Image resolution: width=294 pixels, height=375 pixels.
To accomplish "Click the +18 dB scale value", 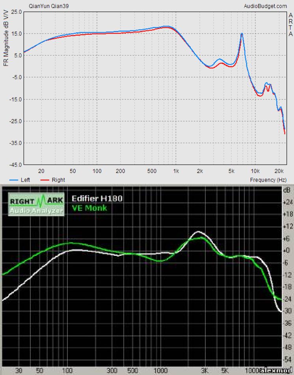I will click(288, 214).
